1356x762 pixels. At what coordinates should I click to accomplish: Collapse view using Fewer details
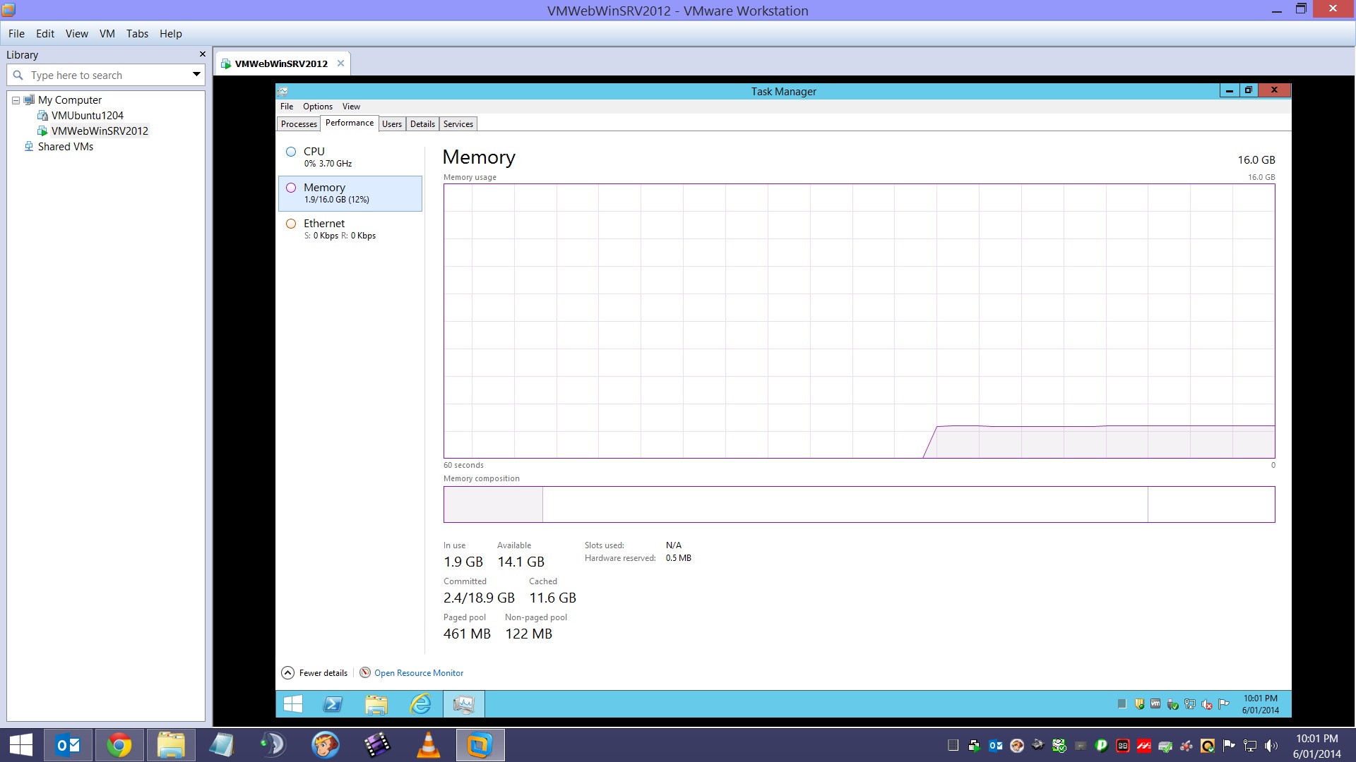point(315,672)
